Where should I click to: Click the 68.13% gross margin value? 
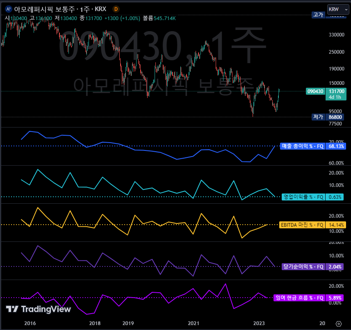point(336,146)
